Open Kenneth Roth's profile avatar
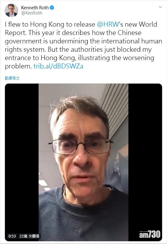167x244 pixels. (11, 11)
